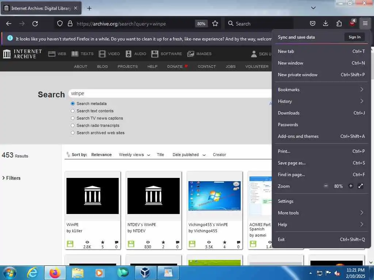Screen dimensions: 374x280
Task: Open the Windows Start button
Action: click(x=10, y=273)
